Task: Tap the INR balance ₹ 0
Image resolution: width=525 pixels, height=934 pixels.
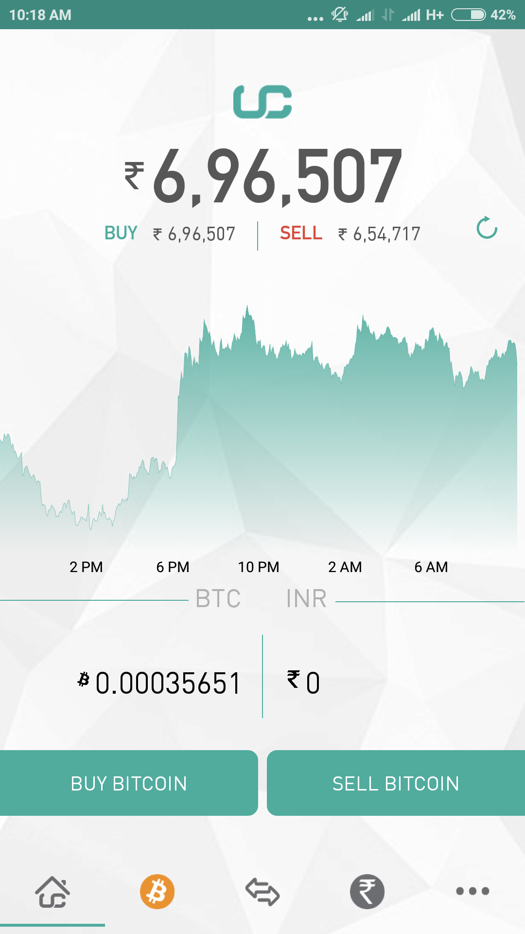Action: pos(303,683)
